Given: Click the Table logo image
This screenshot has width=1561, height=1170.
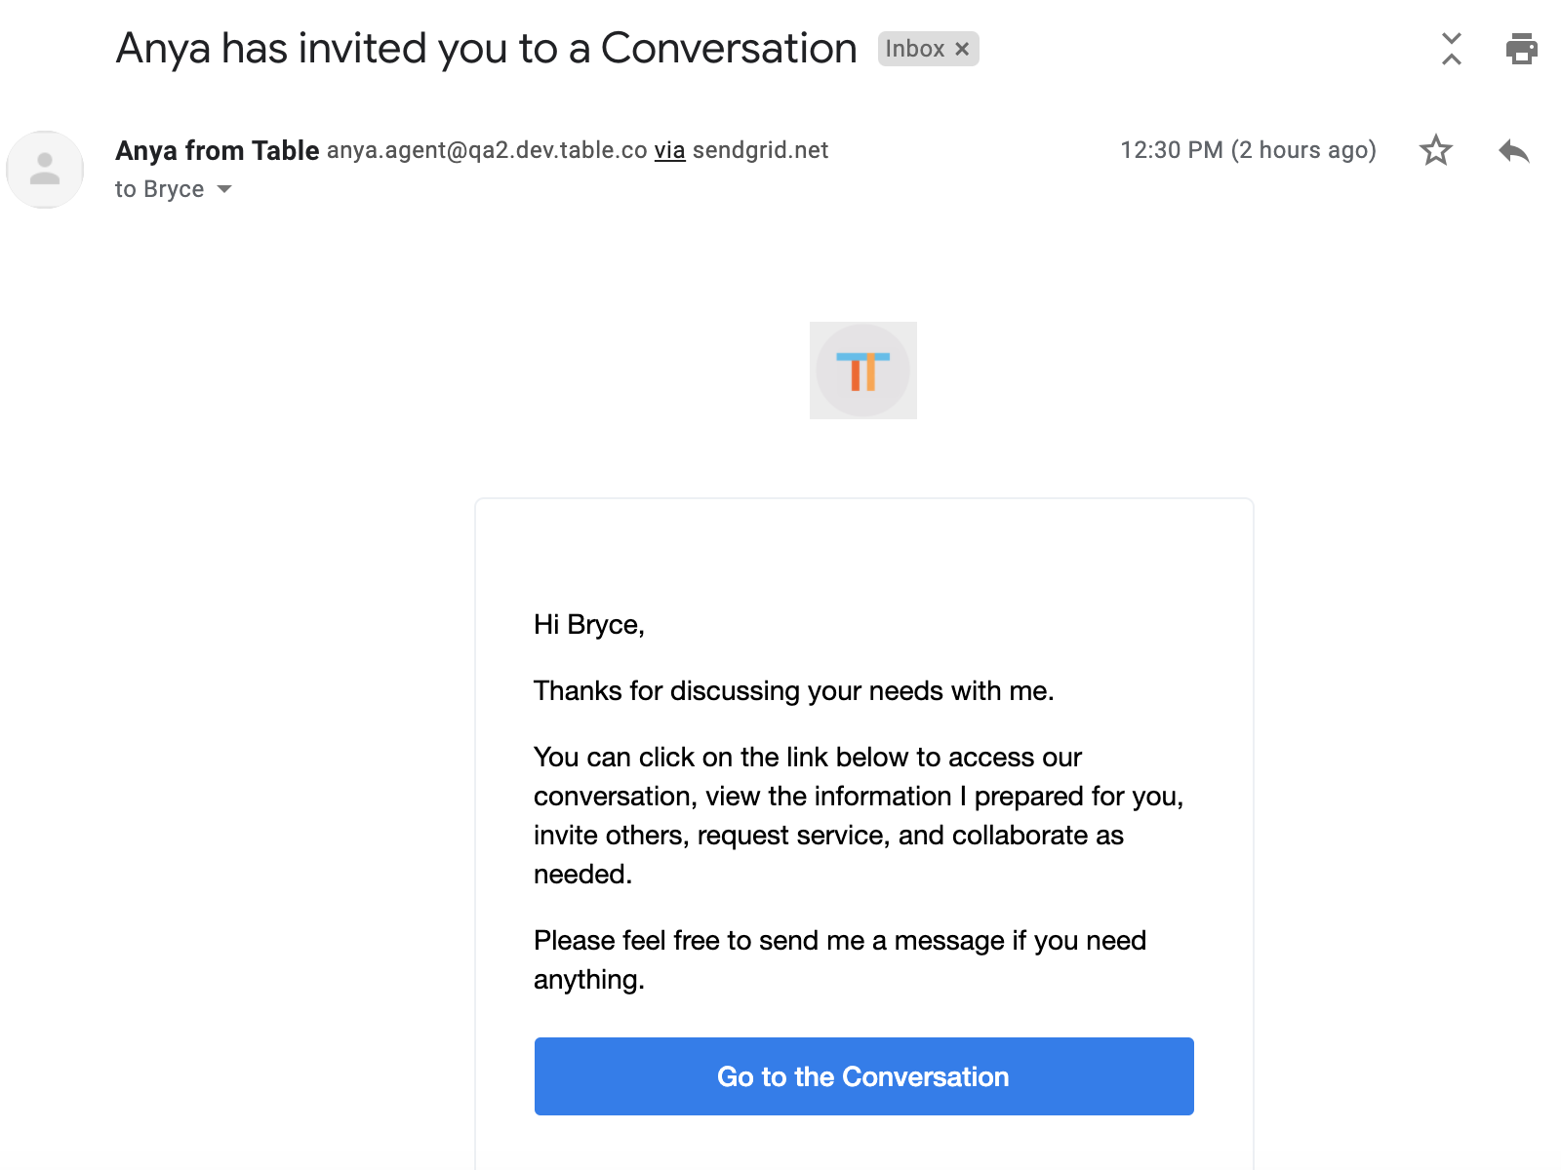Looking at the screenshot, I should tap(863, 370).
